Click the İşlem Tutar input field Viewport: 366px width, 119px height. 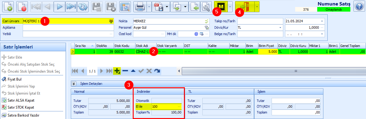tap(296, 101)
